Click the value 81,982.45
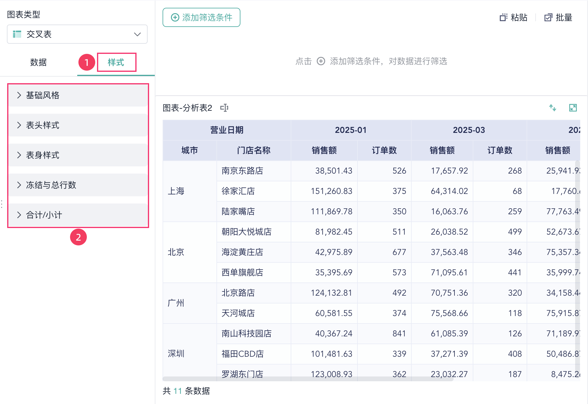The width and height of the screenshot is (588, 404). coord(334,232)
